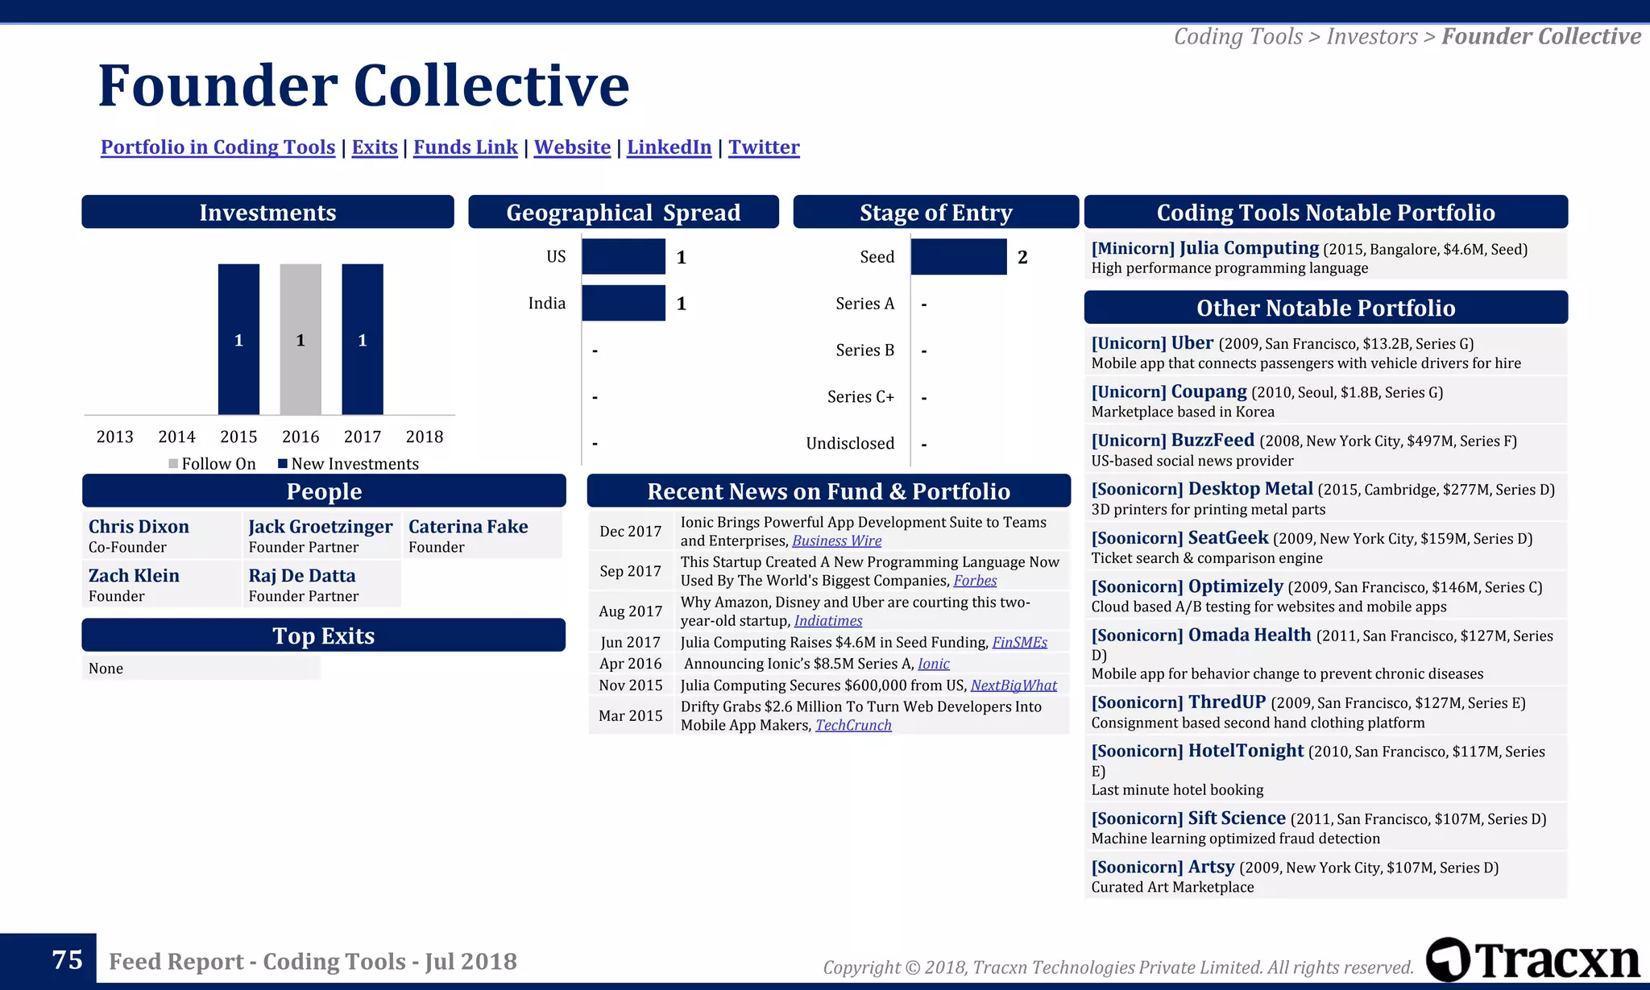Select the 2015 investments bar

238,339
